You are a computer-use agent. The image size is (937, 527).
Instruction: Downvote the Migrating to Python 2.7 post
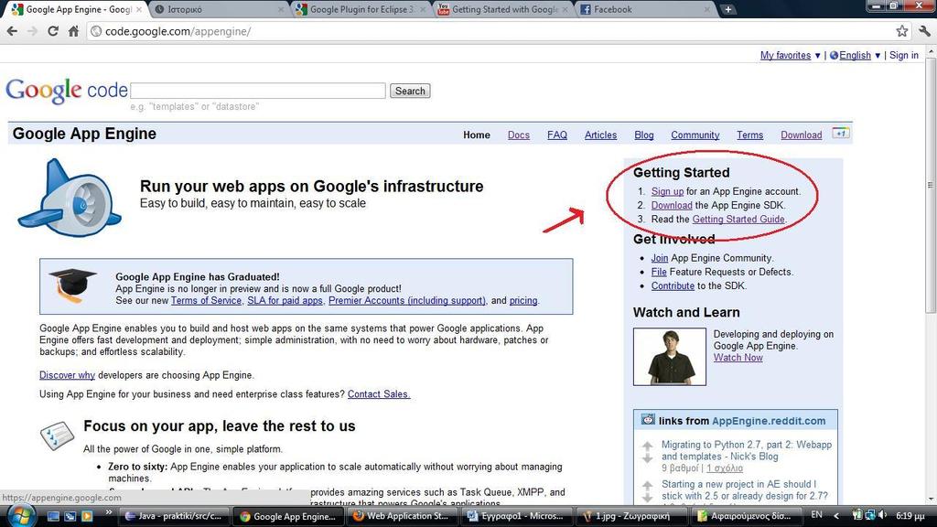(x=647, y=458)
